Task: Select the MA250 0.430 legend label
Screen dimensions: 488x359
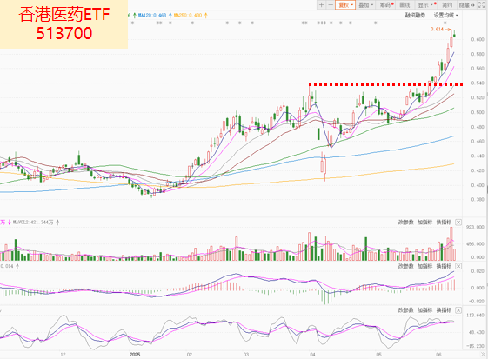Action: click(188, 15)
